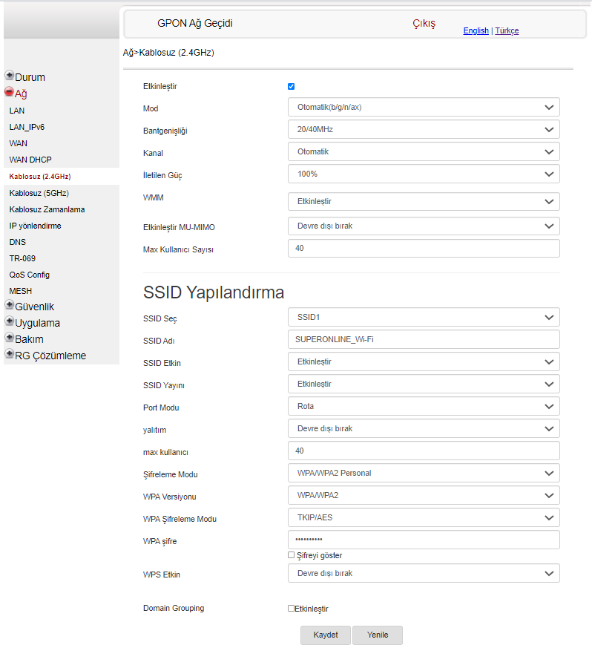
Task: Open the Şifreleme Modu dropdown
Action: tap(423, 473)
